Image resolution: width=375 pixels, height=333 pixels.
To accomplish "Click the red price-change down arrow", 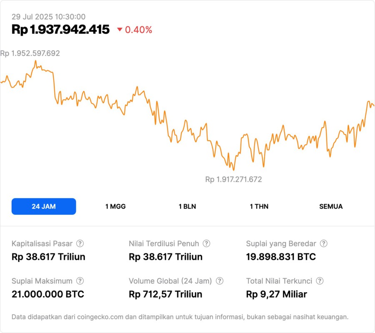I will [120, 30].
